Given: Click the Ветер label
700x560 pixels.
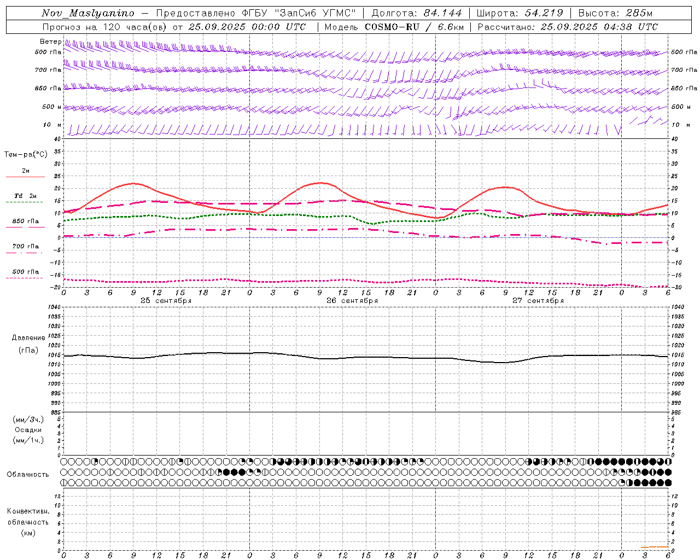Looking at the screenshot, I should (50, 42).
